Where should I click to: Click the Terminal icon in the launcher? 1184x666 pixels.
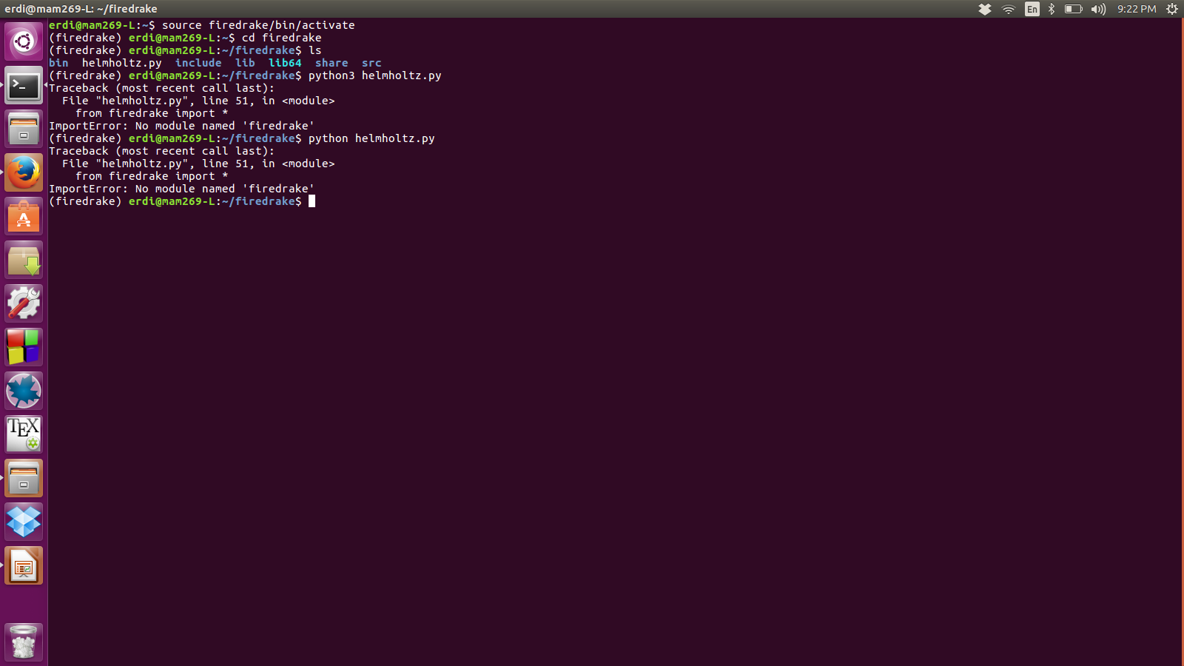pyautogui.click(x=24, y=86)
